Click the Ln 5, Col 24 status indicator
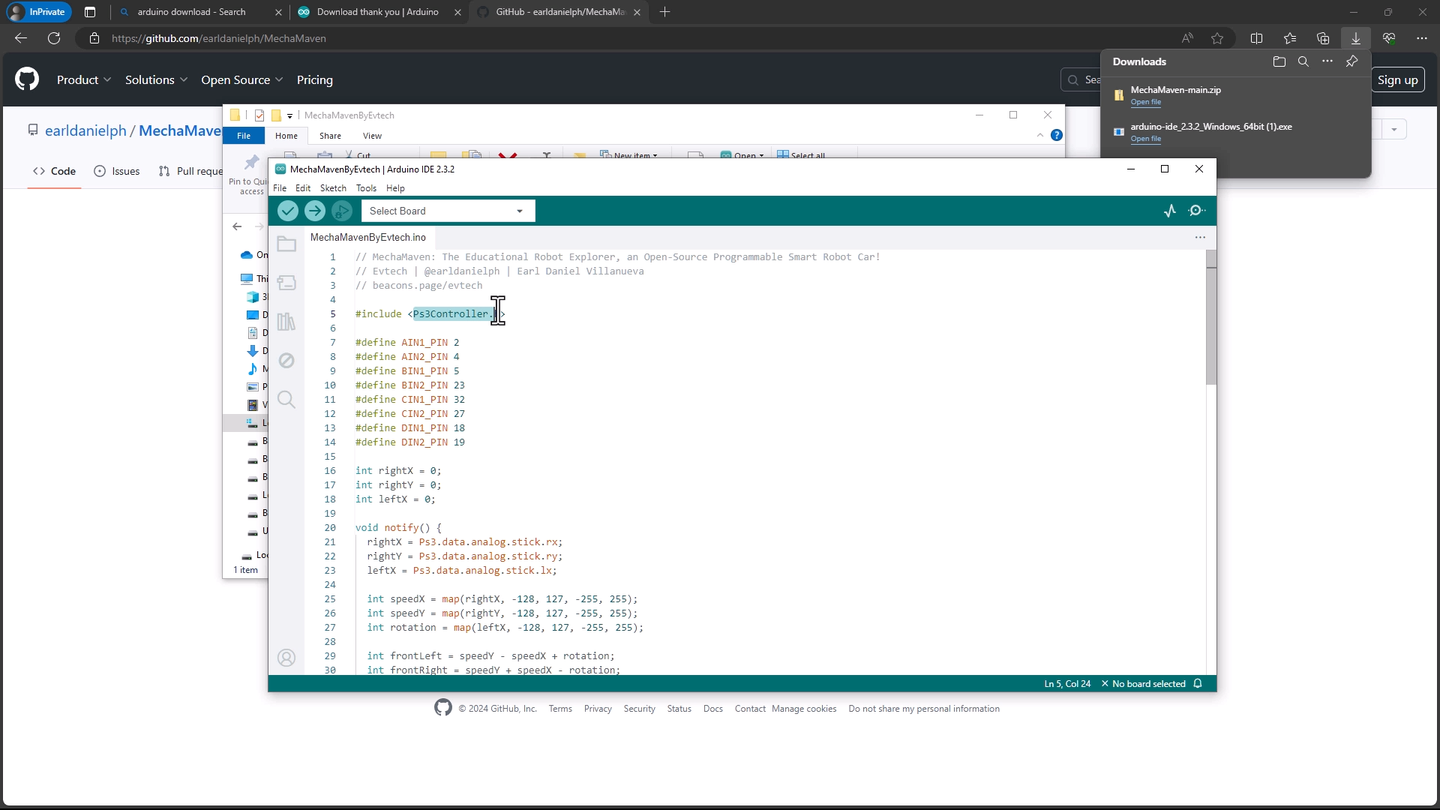 [1066, 683]
